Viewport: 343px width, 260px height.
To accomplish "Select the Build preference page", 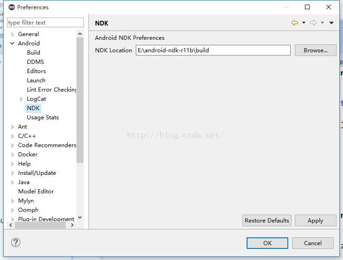I will coord(33,53).
